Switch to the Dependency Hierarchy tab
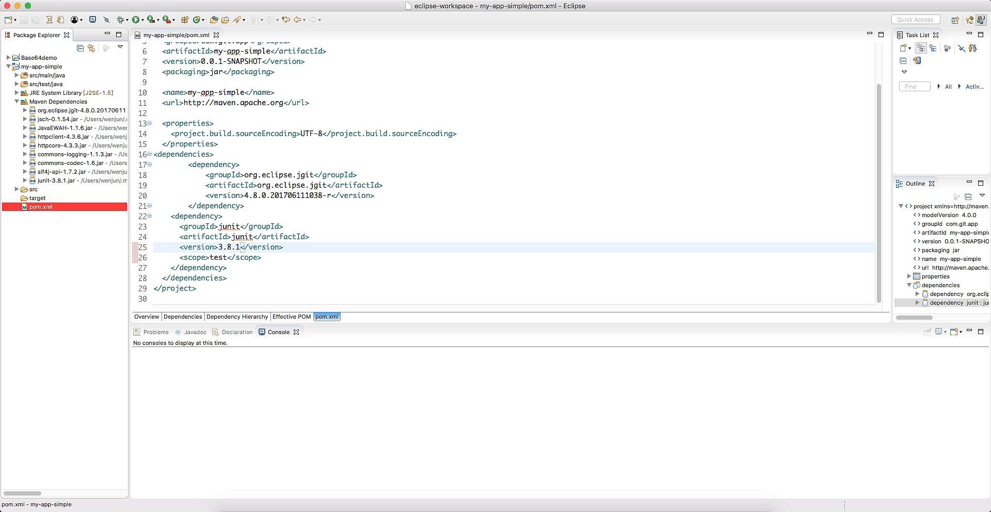Image resolution: width=991 pixels, height=512 pixels. click(237, 317)
